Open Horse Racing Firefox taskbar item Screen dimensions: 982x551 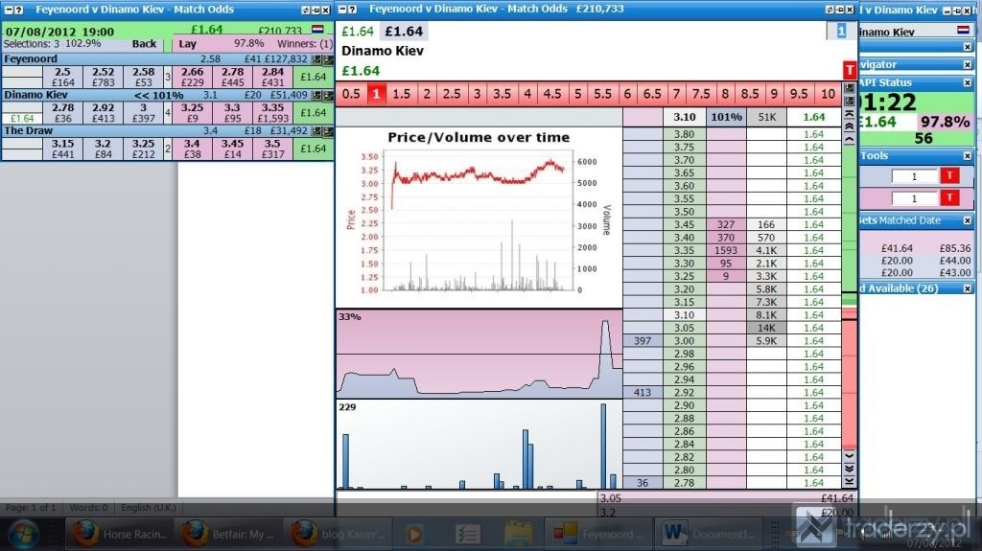point(119,534)
